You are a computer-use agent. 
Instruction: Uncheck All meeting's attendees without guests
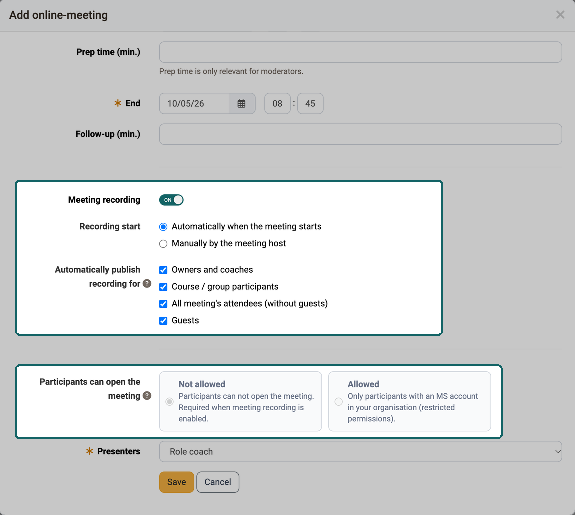163,304
